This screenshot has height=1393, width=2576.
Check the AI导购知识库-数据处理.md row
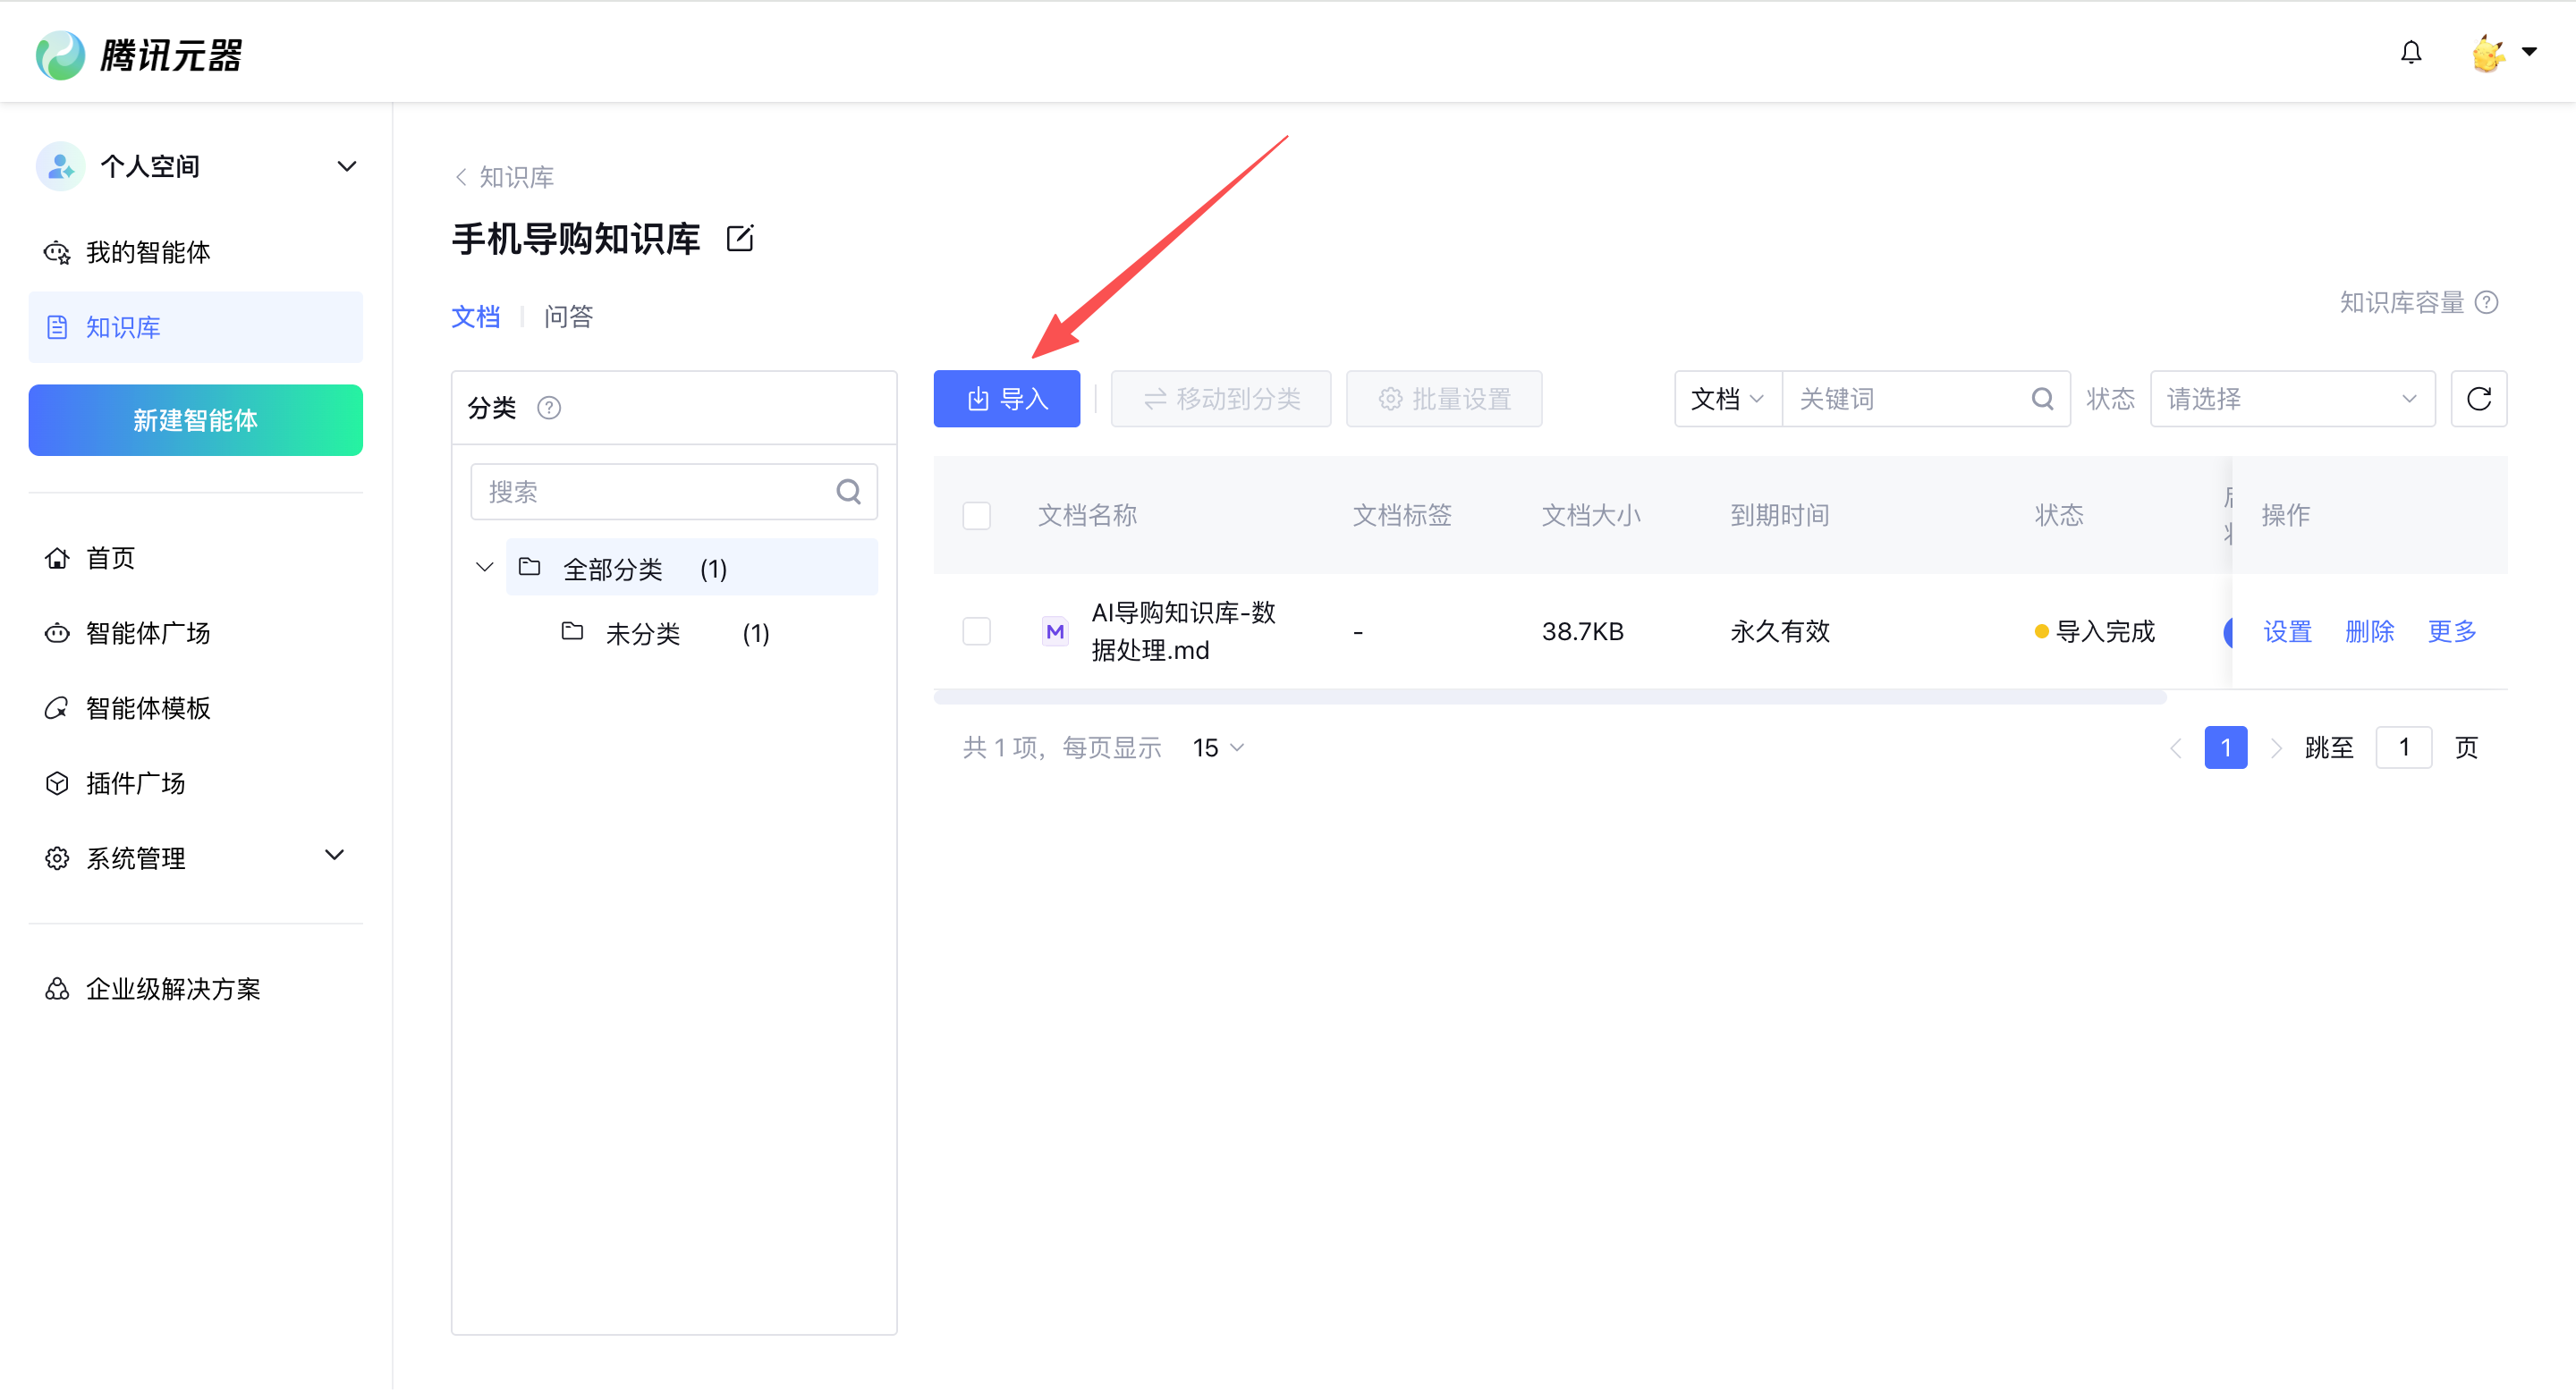976,631
